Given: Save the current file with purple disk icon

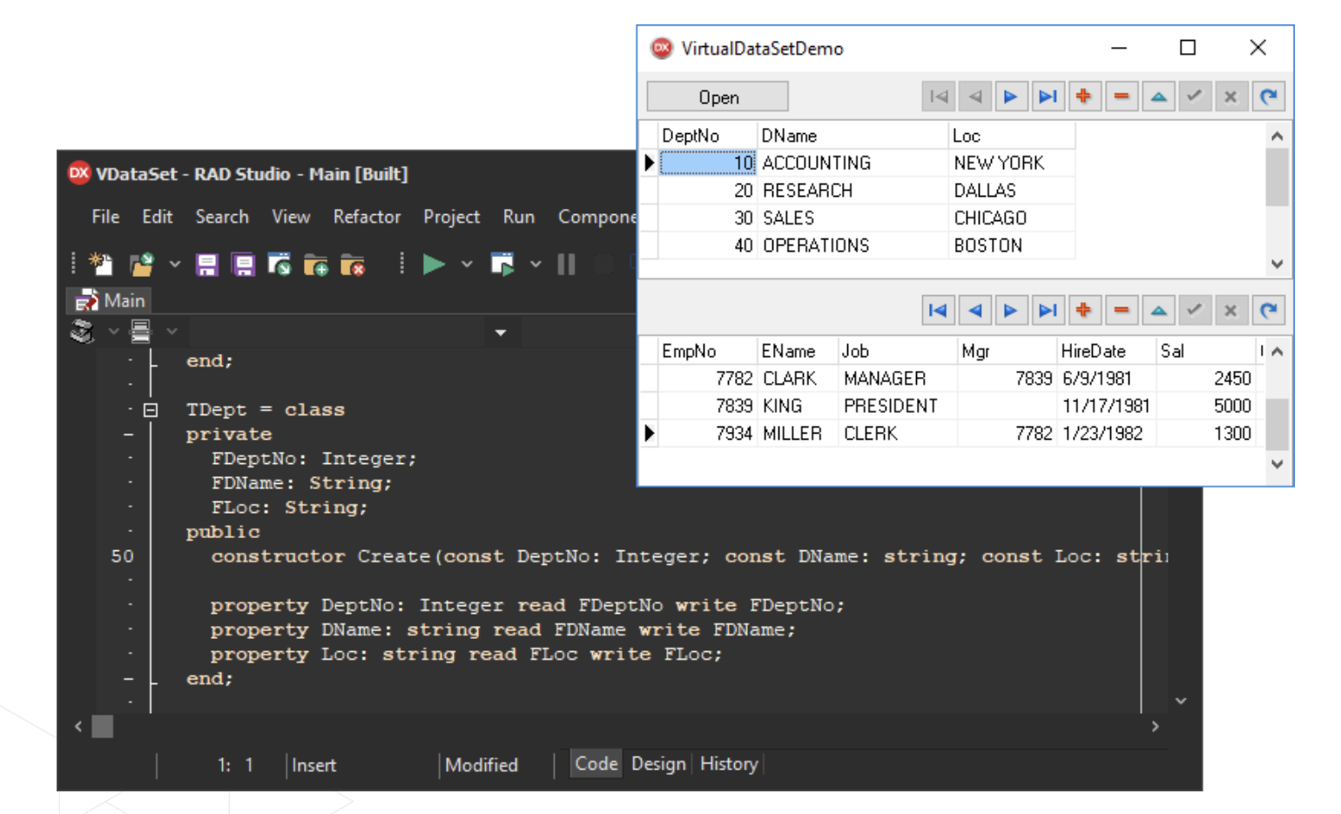Looking at the screenshot, I should click(x=206, y=265).
